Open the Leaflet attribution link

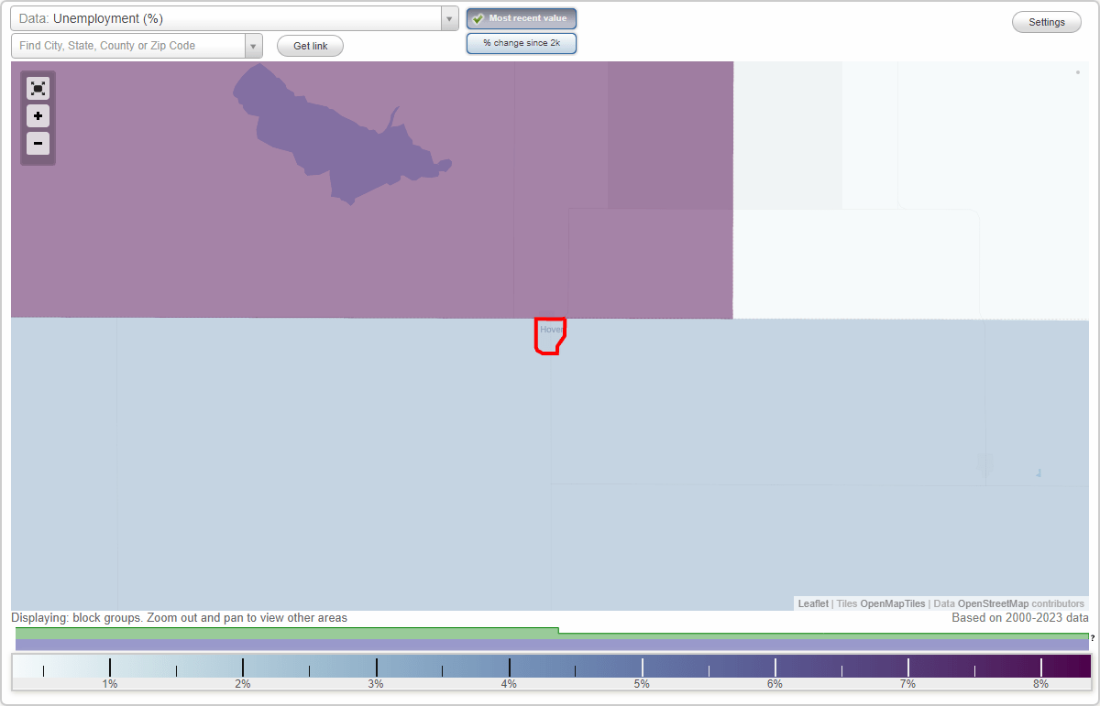813,603
